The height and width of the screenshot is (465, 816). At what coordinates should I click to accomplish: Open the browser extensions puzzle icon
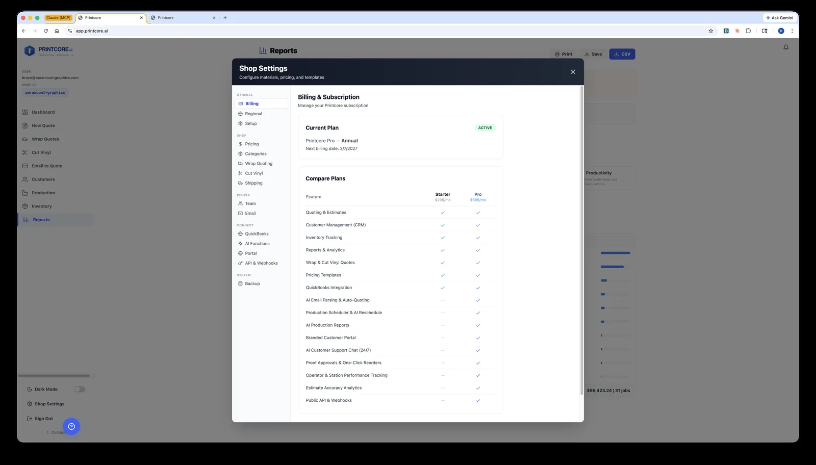coord(748,31)
